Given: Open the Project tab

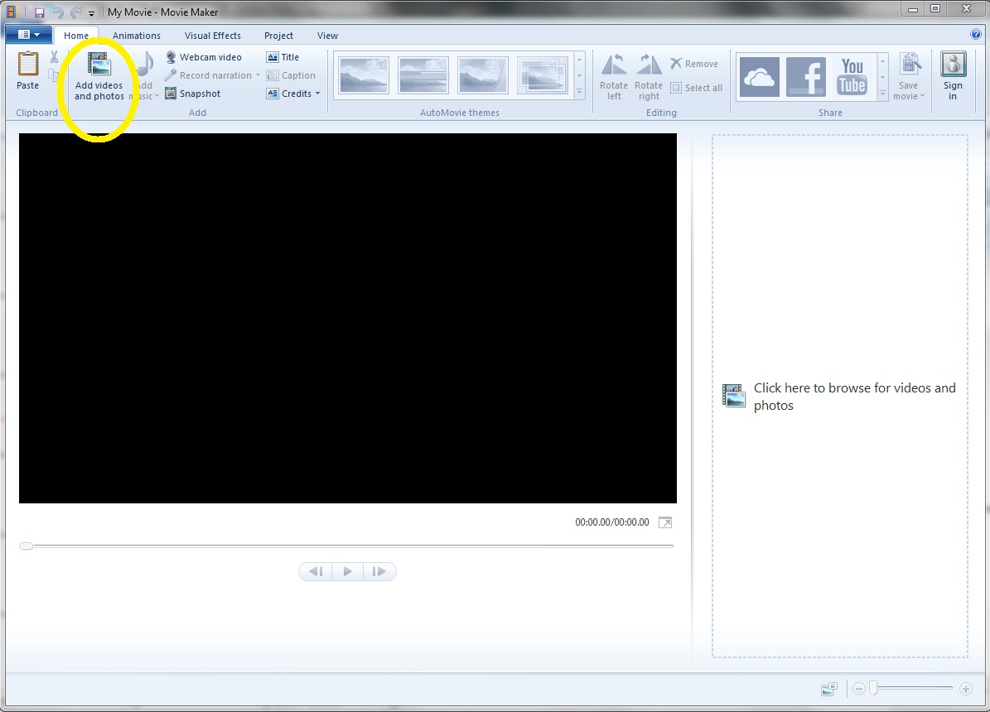Looking at the screenshot, I should point(278,36).
